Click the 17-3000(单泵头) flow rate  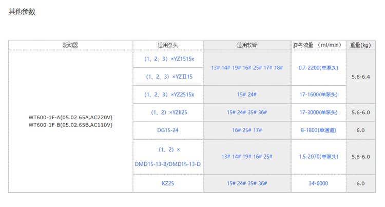[x=318, y=112]
